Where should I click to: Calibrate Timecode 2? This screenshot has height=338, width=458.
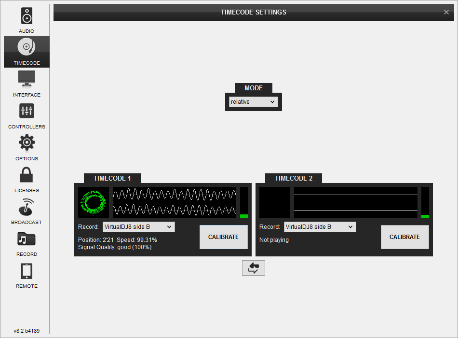404,237
